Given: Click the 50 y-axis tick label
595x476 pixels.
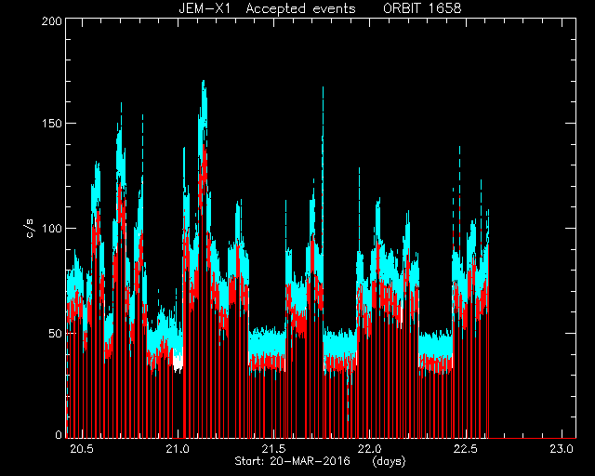Looking at the screenshot, I should tap(56, 334).
